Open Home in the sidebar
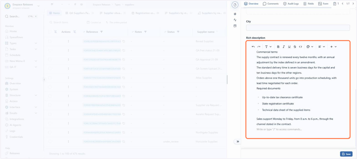 click(x=13, y=31)
